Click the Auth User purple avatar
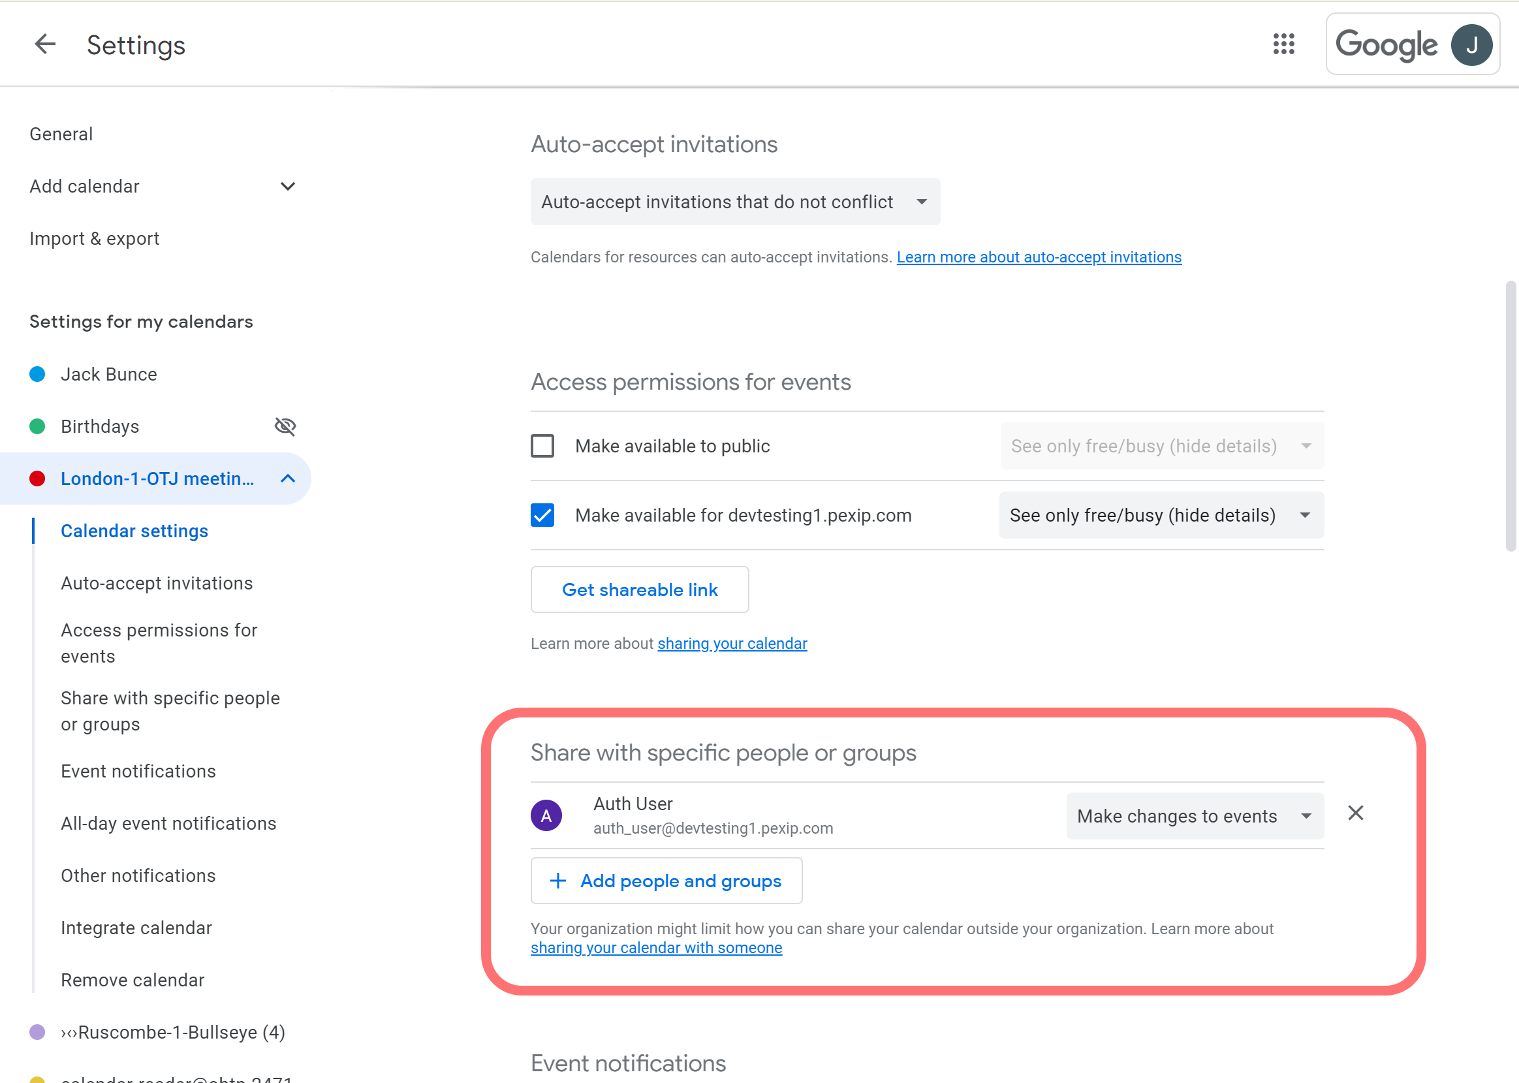Viewport: 1519px width, 1083px height. tap(546, 815)
